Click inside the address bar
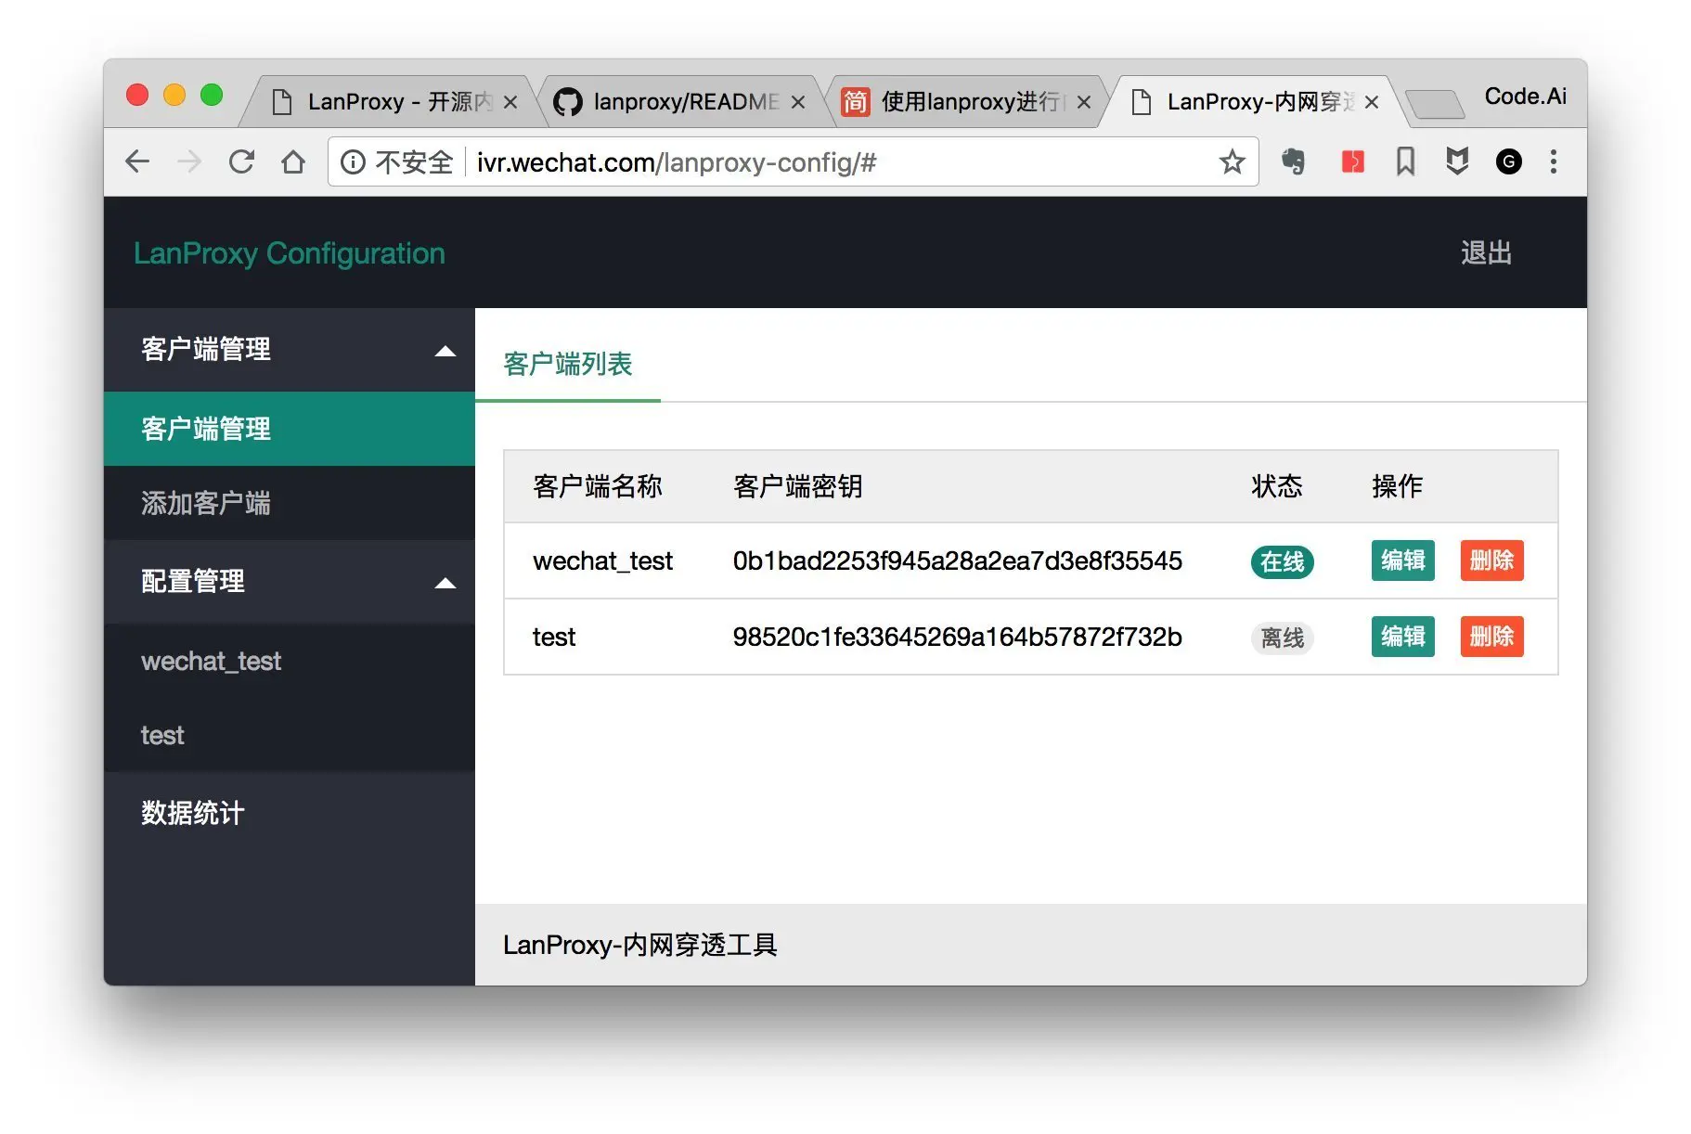The height and width of the screenshot is (1134, 1691). click(x=742, y=161)
